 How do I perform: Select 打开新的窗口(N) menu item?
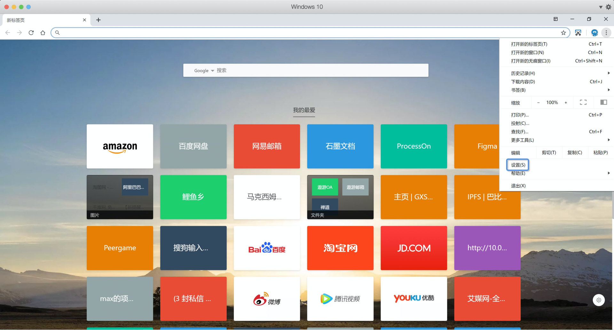point(556,52)
